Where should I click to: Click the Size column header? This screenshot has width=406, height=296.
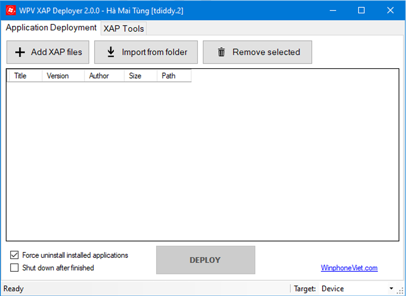tap(135, 76)
